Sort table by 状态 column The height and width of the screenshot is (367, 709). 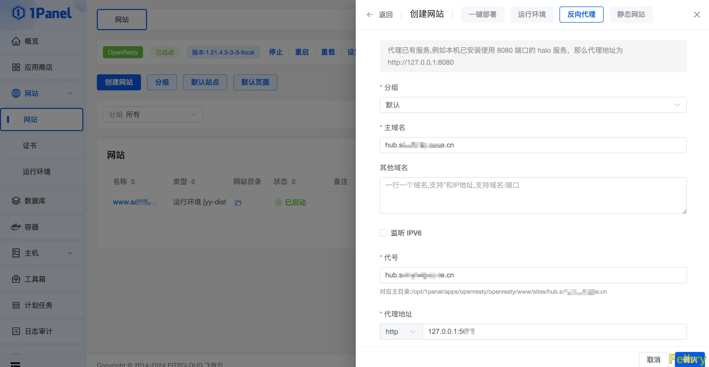click(x=293, y=182)
